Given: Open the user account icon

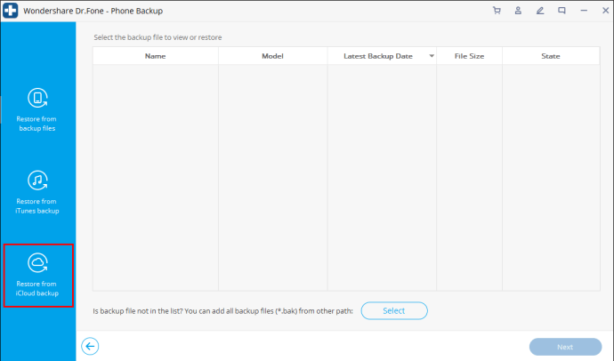Looking at the screenshot, I should point(518,11).
